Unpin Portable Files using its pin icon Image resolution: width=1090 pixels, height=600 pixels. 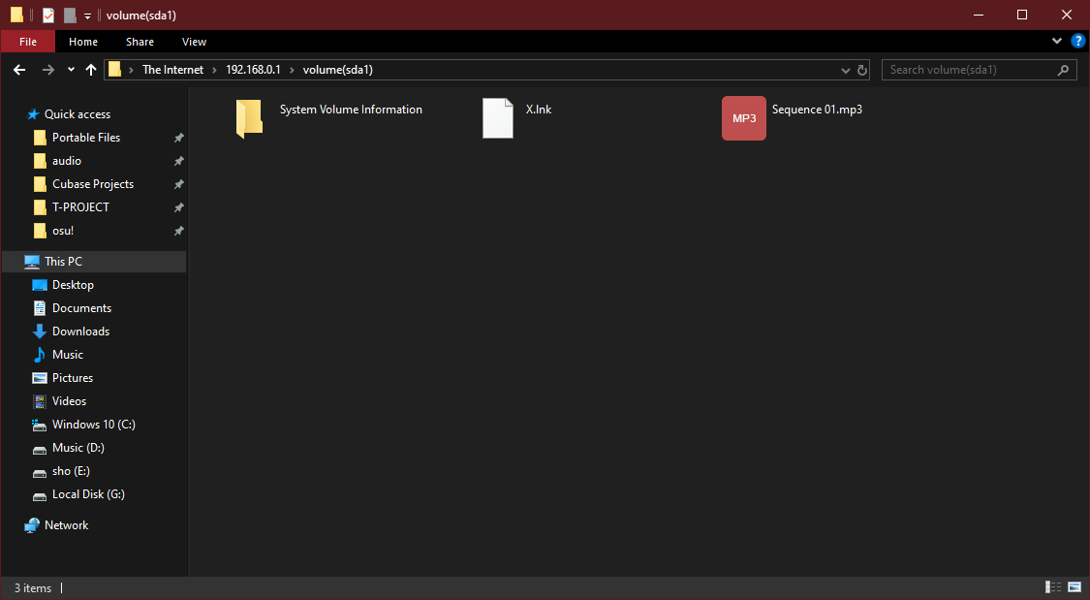[178, 138]
